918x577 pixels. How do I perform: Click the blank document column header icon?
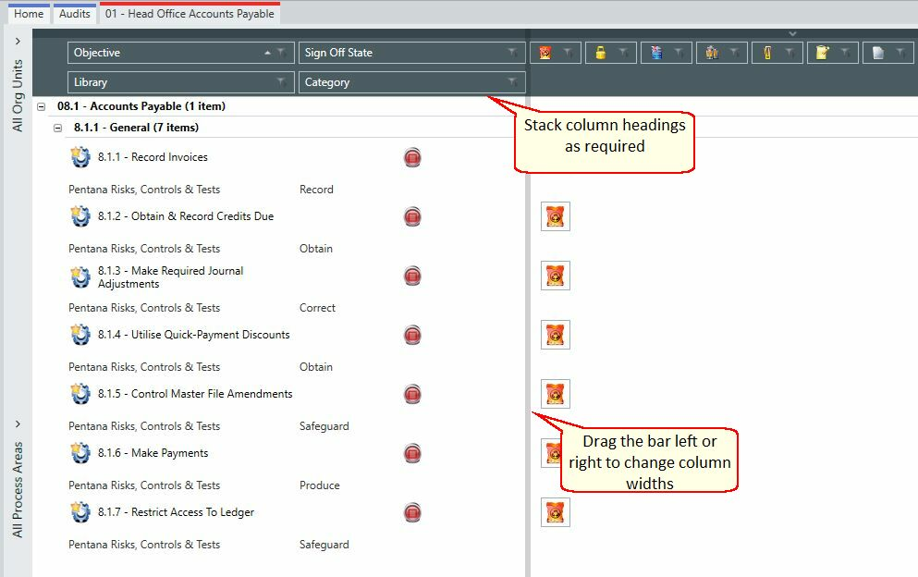877,53
